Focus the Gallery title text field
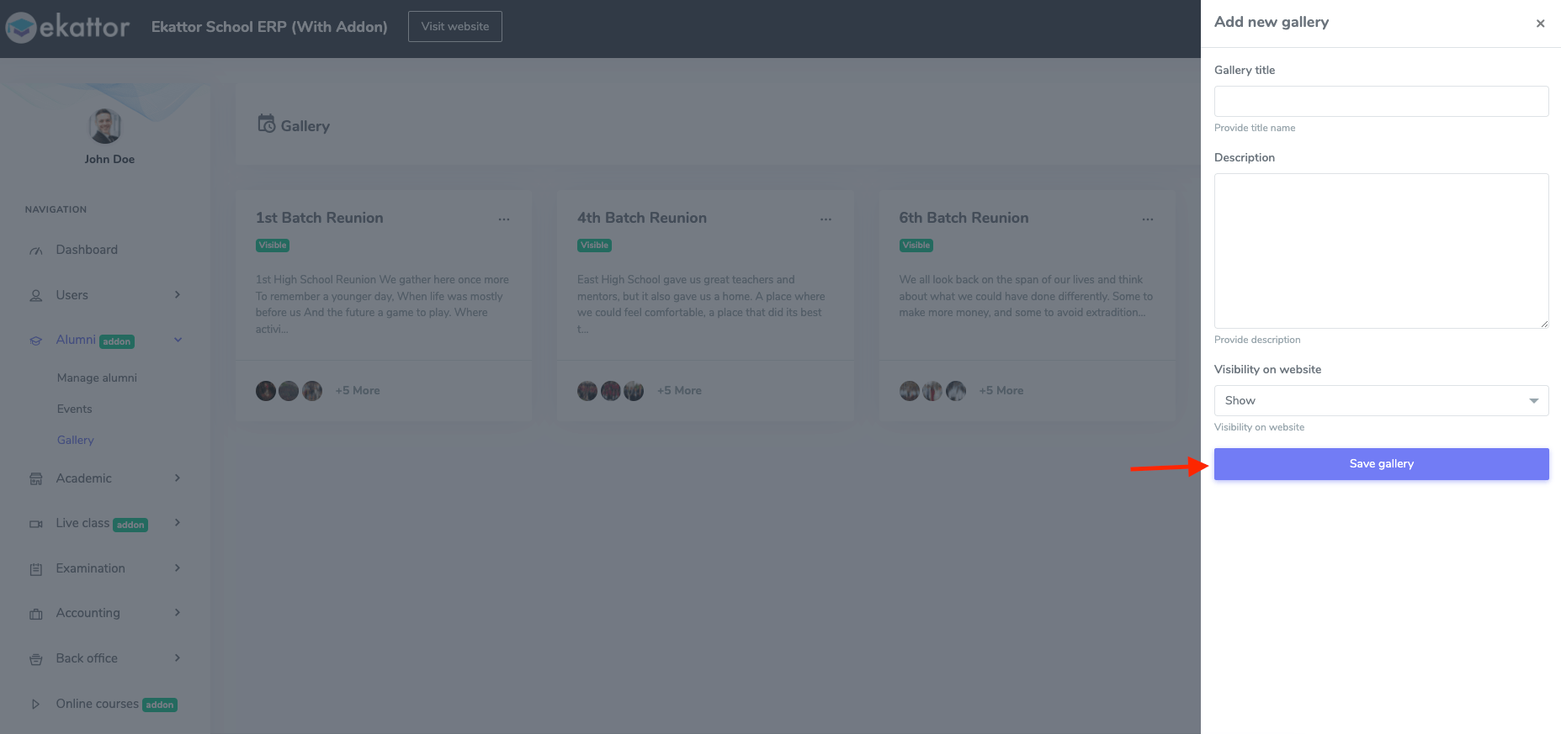The height and width of the screenshot is (734, 1561). (1381, 101)
